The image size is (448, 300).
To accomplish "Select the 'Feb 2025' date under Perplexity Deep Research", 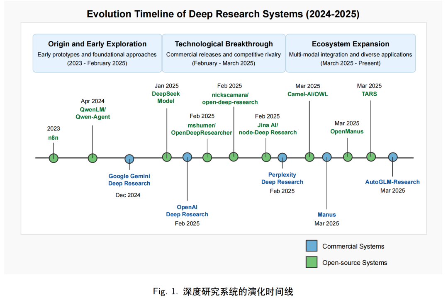I will pyautogui.click(x=282, y=191).
